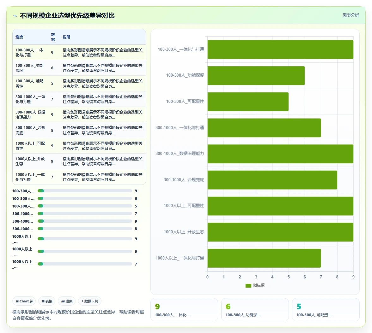
Task: Open the 图表分析 label in the header
Action: tap(351, 15)
